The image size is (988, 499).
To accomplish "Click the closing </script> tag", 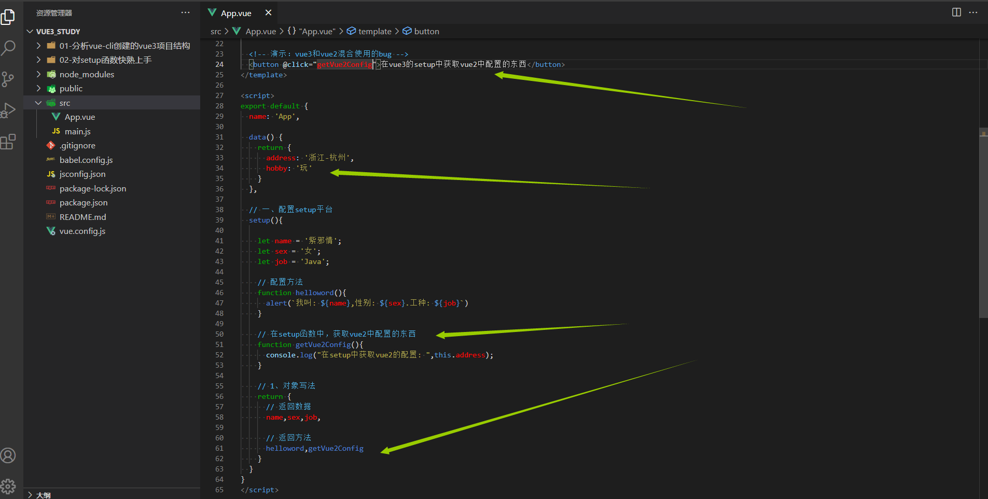I will [259, 490].
